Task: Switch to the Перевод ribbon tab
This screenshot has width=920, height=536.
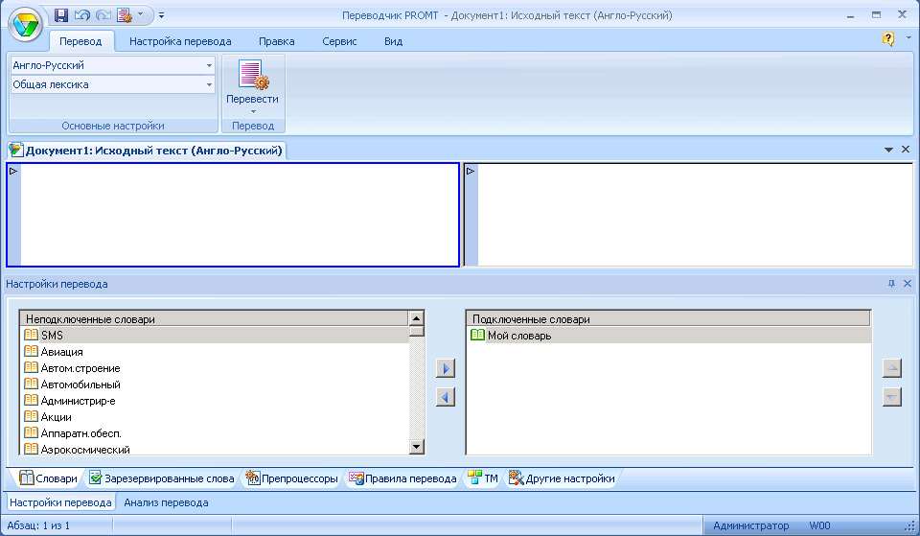Action: (x=80, y=41)
